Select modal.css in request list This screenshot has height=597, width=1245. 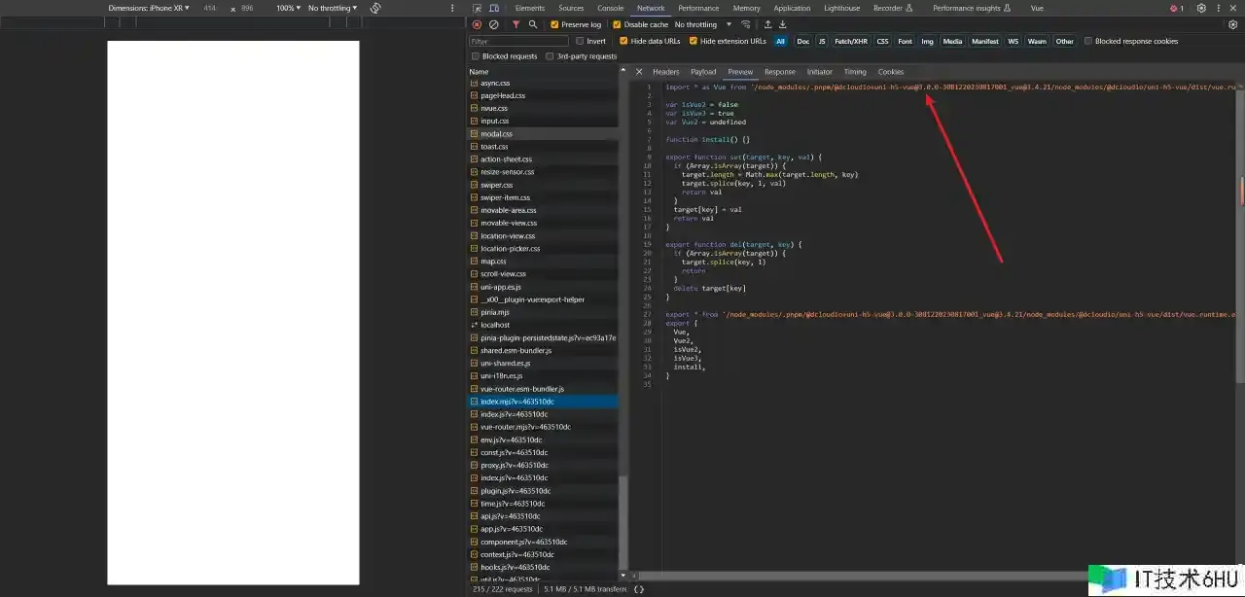point(542,134)
